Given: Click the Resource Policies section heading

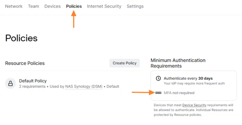Looking at the screenshot, I should pyautogui.click(x=25, y=63).
